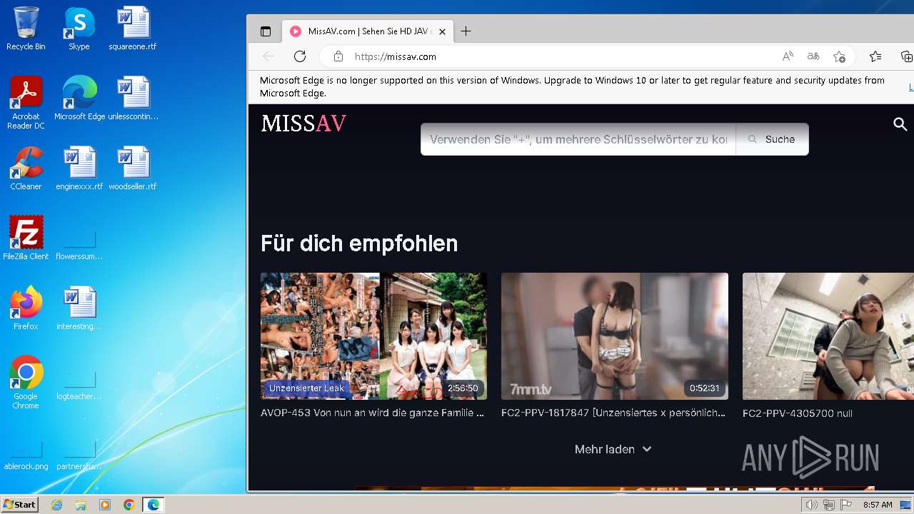The height and width of the screenshot is (514, 914).
Task: Open the Collections toolbar icon
Action: coord(906,56)
